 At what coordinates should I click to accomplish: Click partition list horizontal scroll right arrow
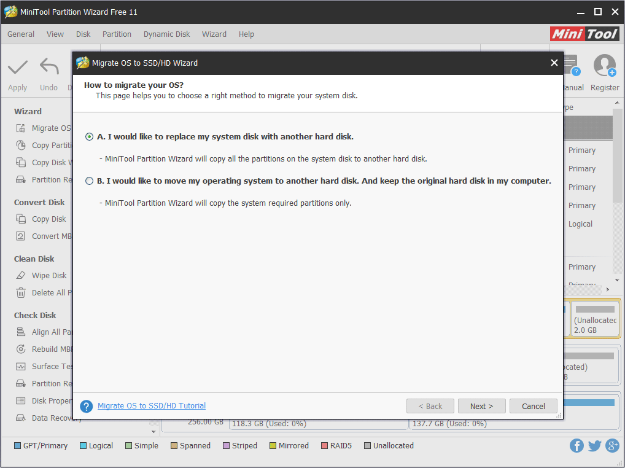point(608,289)
